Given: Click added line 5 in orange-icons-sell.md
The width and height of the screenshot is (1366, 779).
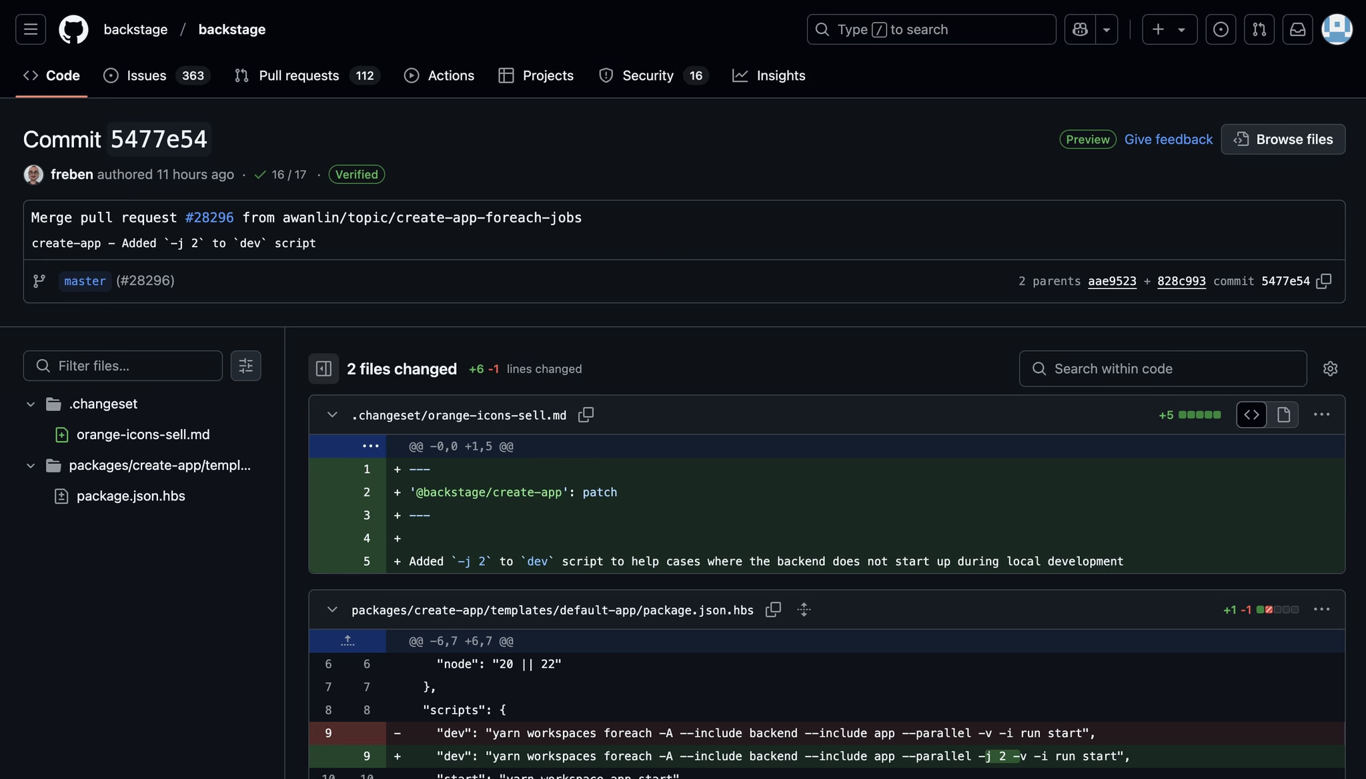Looking at the screenshot, I should pyautogui.click(x=826, y=561).
